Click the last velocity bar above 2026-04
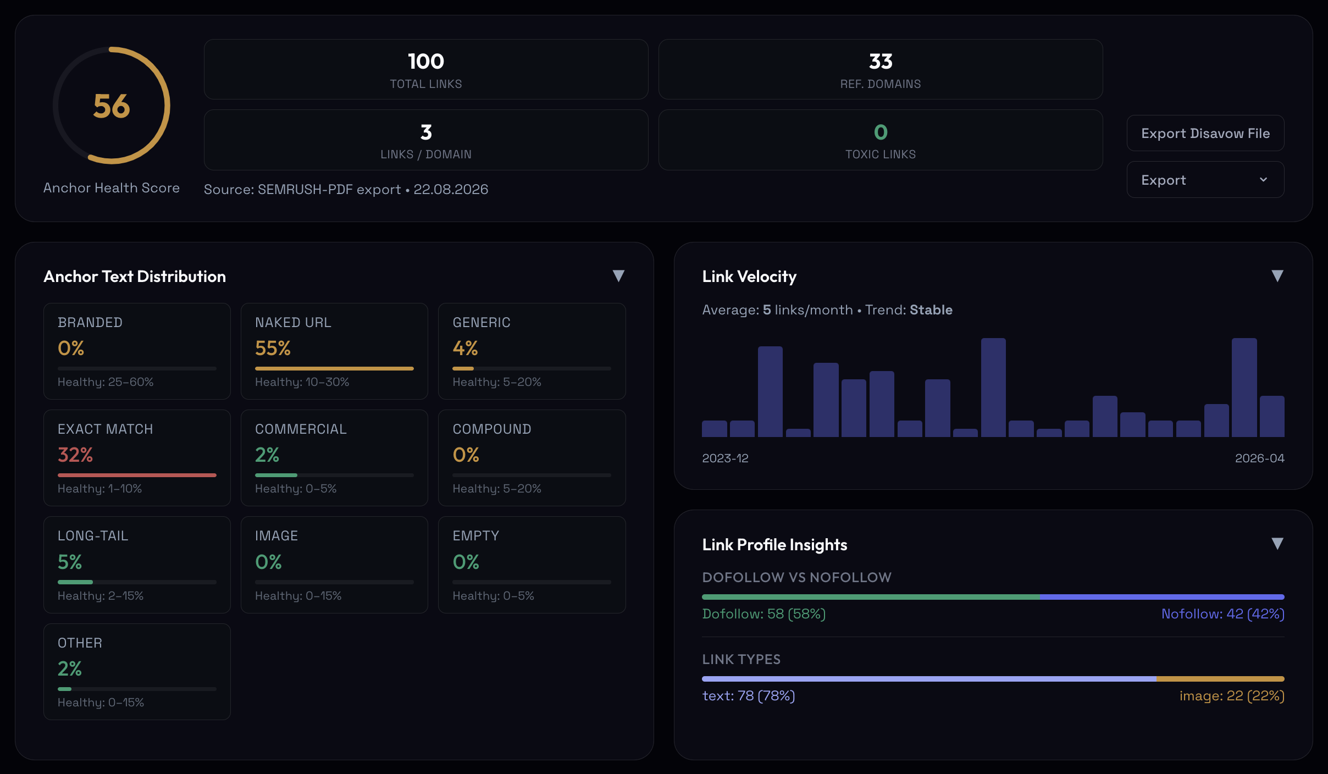The height and width of the screenshot is (774, 1328). point(1272,416)
